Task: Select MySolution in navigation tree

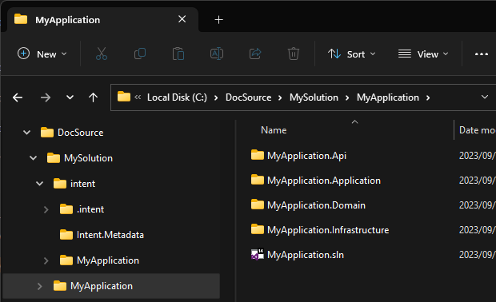Action: [88, 158]
